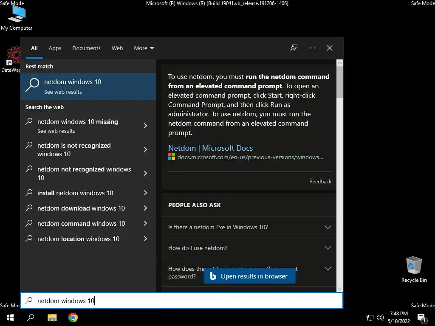
Task: Expand arrow for install netdom windows 10
Action: click(x=145, y=193)
